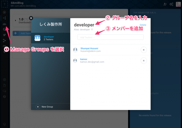Click the Delete link for developer group

coord(143,25)
